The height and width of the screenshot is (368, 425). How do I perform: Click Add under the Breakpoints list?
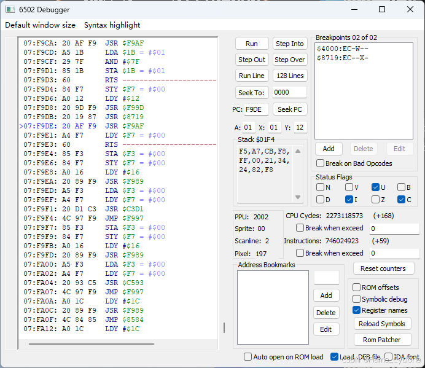pos(329,149)
